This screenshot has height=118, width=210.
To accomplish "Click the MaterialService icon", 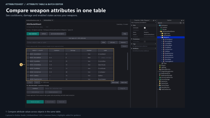I will (x=160, y=69).
